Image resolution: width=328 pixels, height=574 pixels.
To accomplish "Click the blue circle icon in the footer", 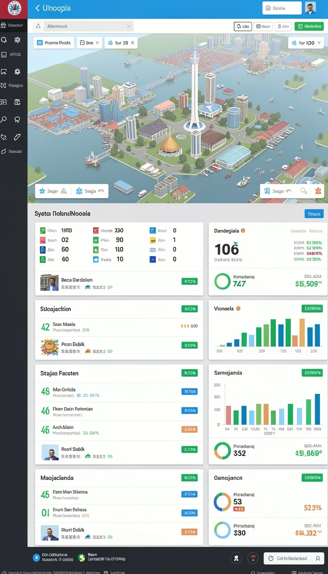I will pyautogui.click(x=36, y=558).
